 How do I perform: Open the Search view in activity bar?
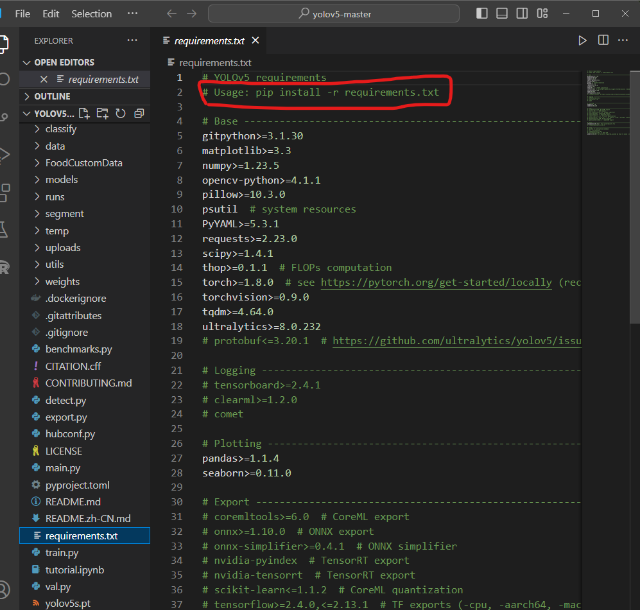[4, 79]
